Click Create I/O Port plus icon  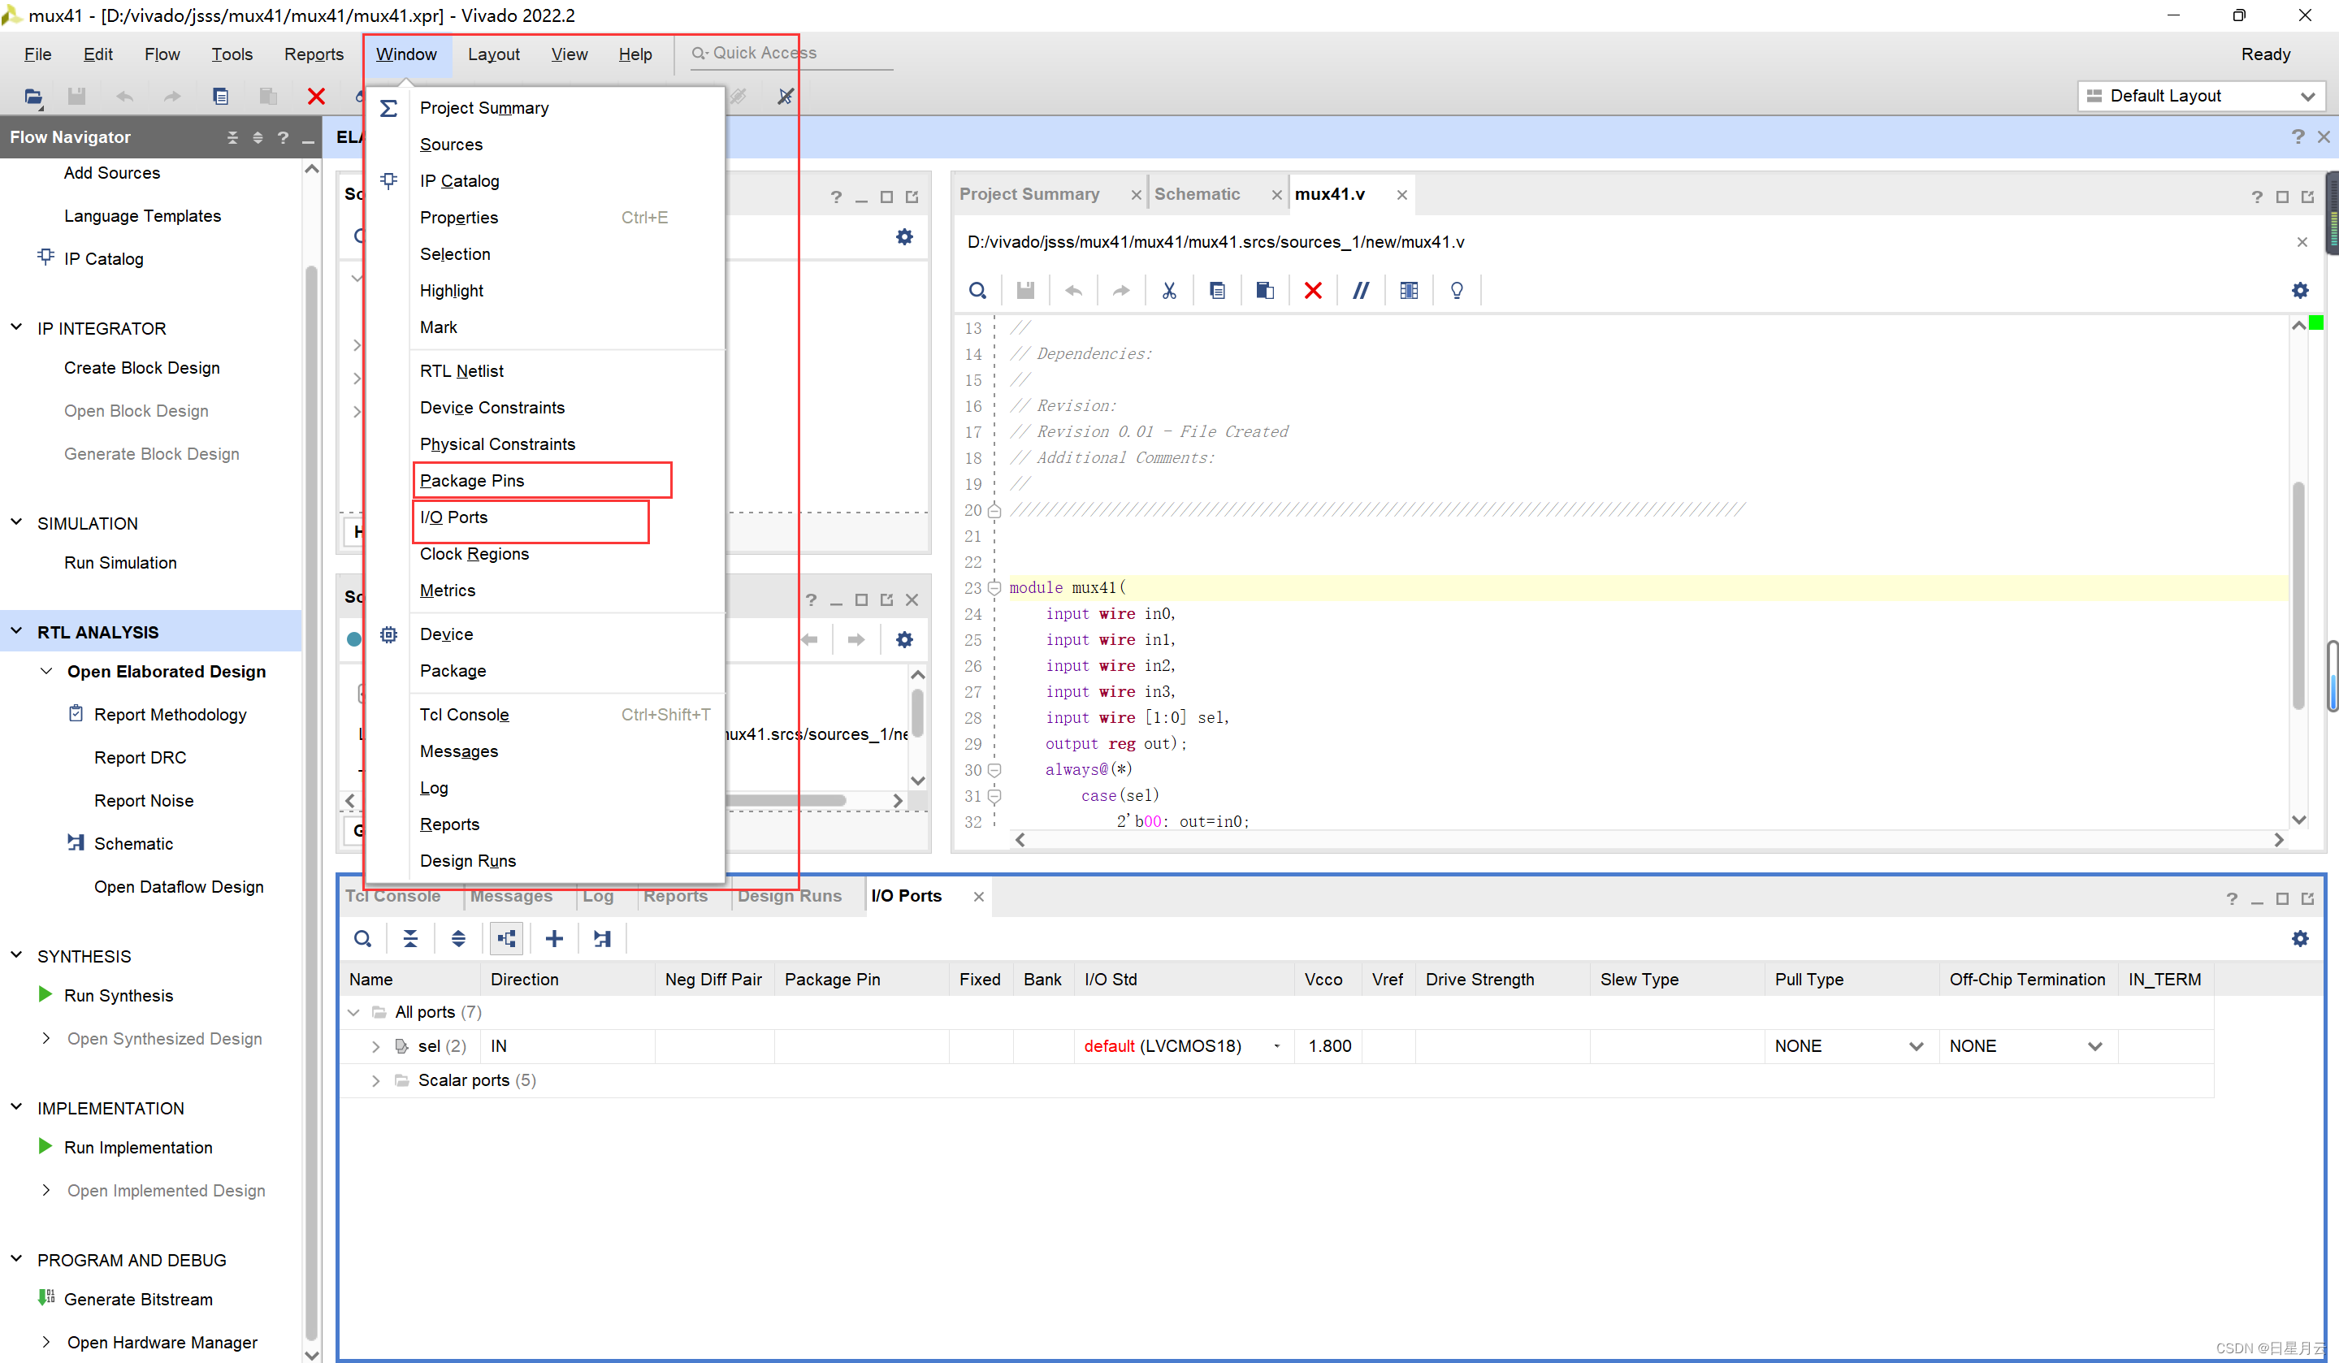pos(554,939)
